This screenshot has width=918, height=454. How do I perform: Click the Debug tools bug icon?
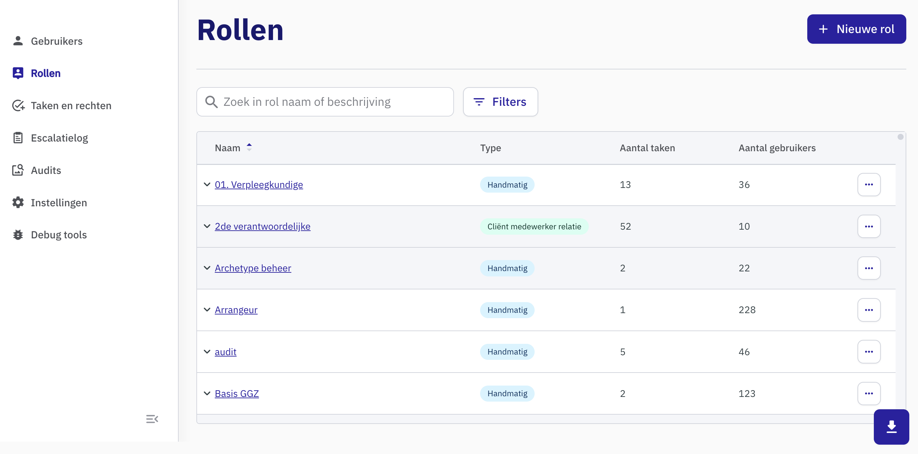click(18, 235)
